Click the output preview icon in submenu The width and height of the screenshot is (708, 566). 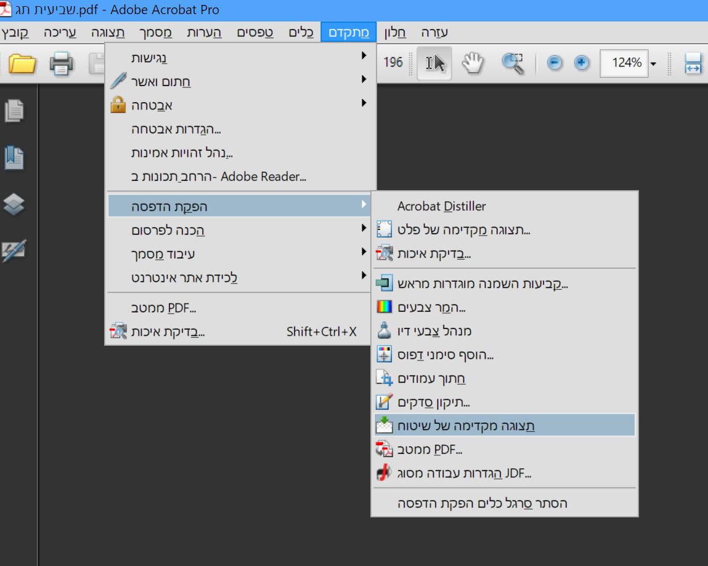385,229
